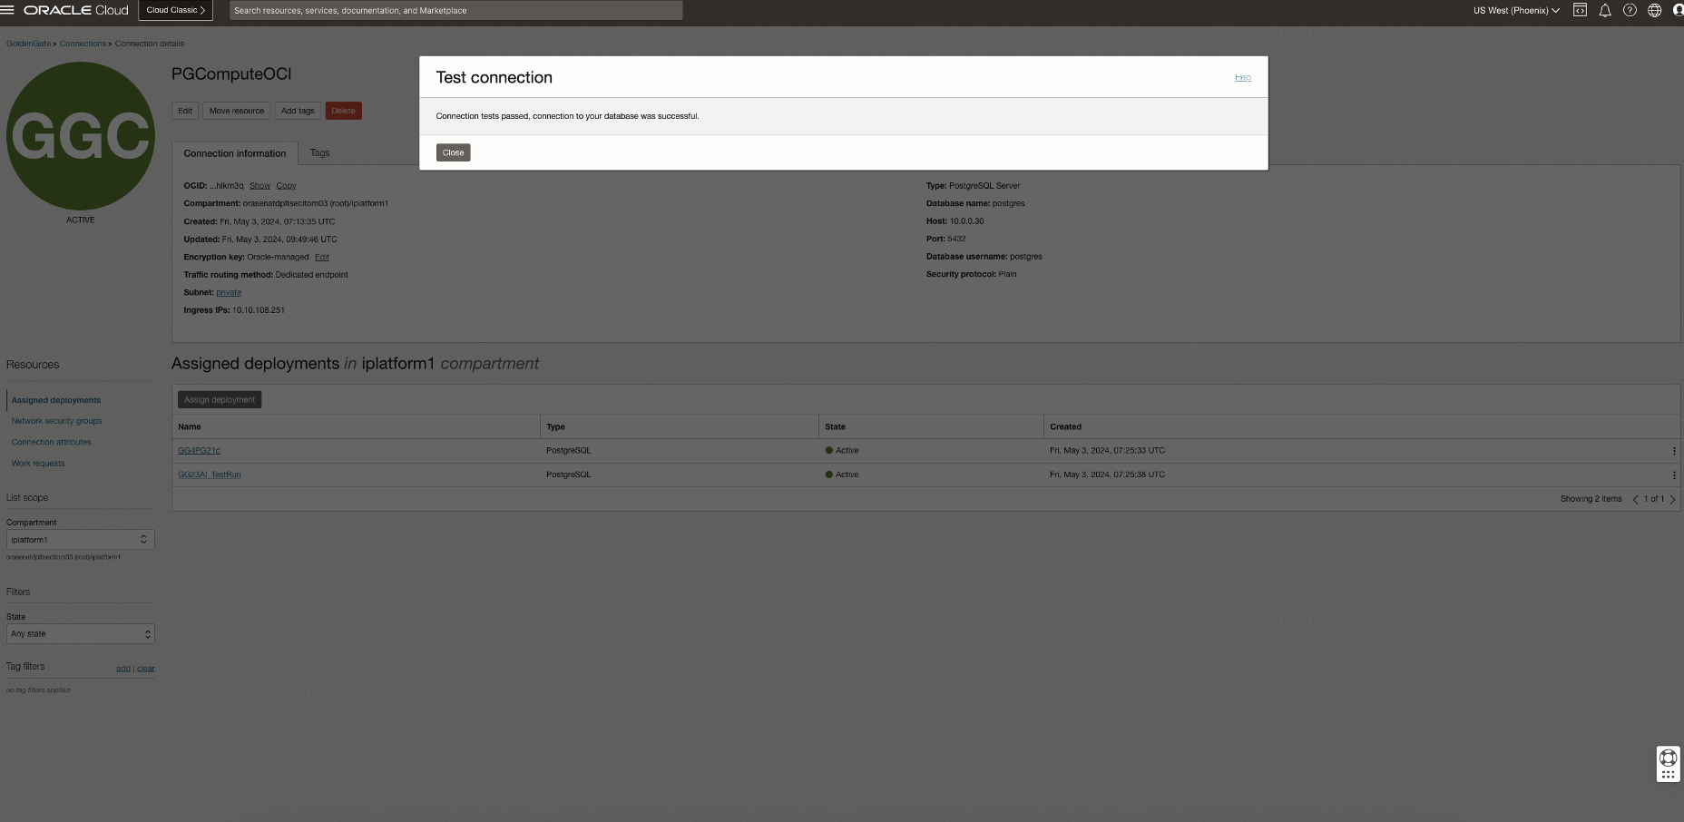
Task: Switch to the Tags tab
Action: click(x=319, y=152)
